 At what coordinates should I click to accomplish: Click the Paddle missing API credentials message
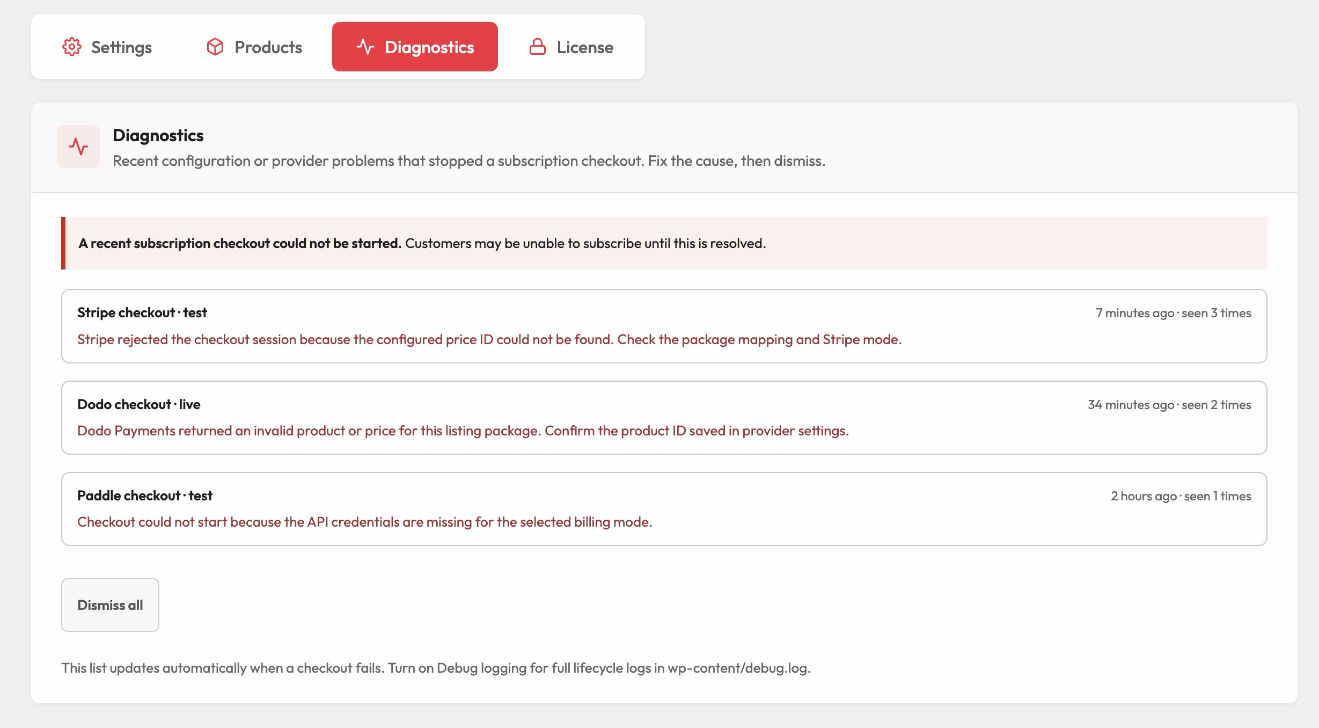tap(365, 522)
